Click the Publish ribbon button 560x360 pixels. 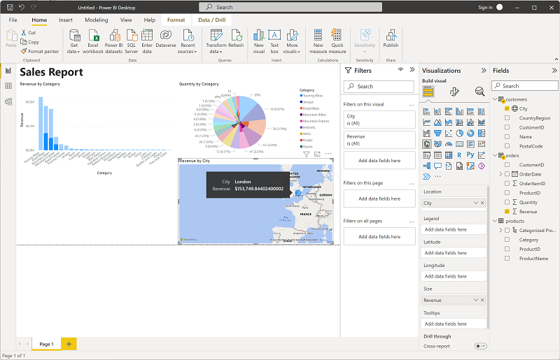point(391,38)
